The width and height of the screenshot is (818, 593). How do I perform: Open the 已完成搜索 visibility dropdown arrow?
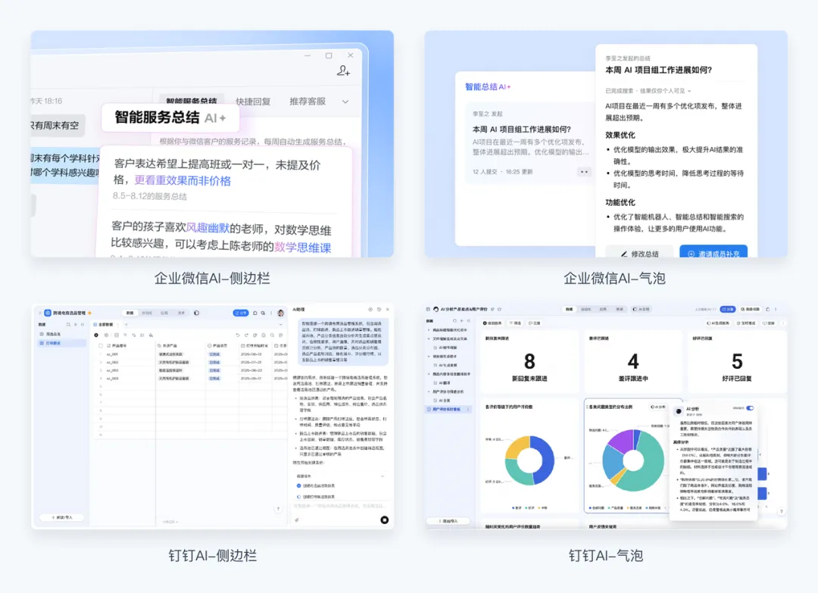pyautogui.click(x=689, y=91)
